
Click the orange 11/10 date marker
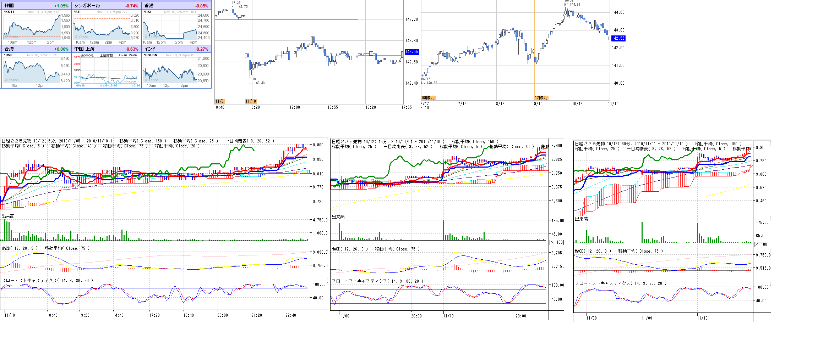(x=251, y=101)
